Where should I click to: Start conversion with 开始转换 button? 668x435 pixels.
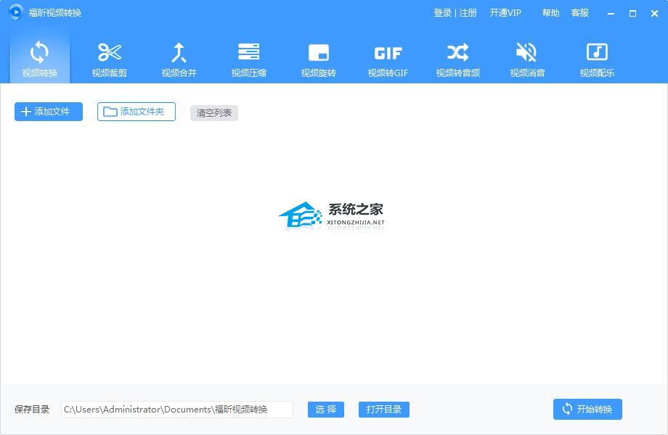587,409
